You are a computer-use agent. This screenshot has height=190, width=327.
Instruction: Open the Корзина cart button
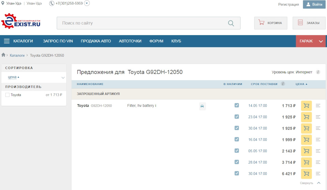[x=270, y=23]
